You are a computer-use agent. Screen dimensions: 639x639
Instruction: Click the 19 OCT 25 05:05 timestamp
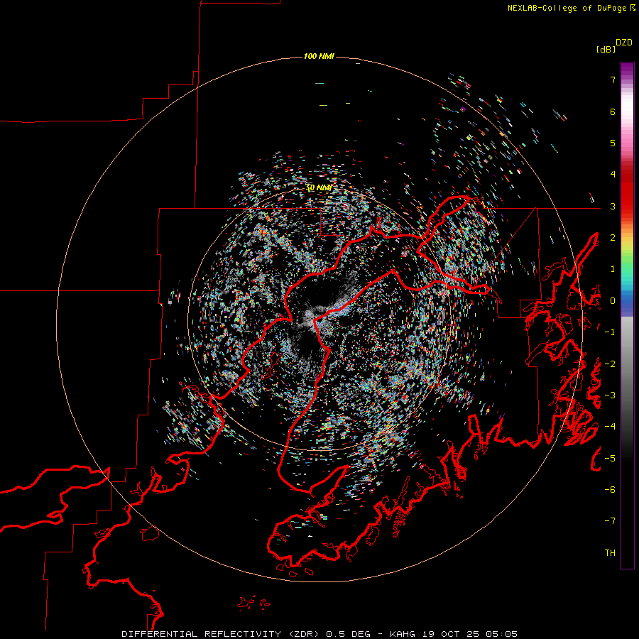(469, 634)
